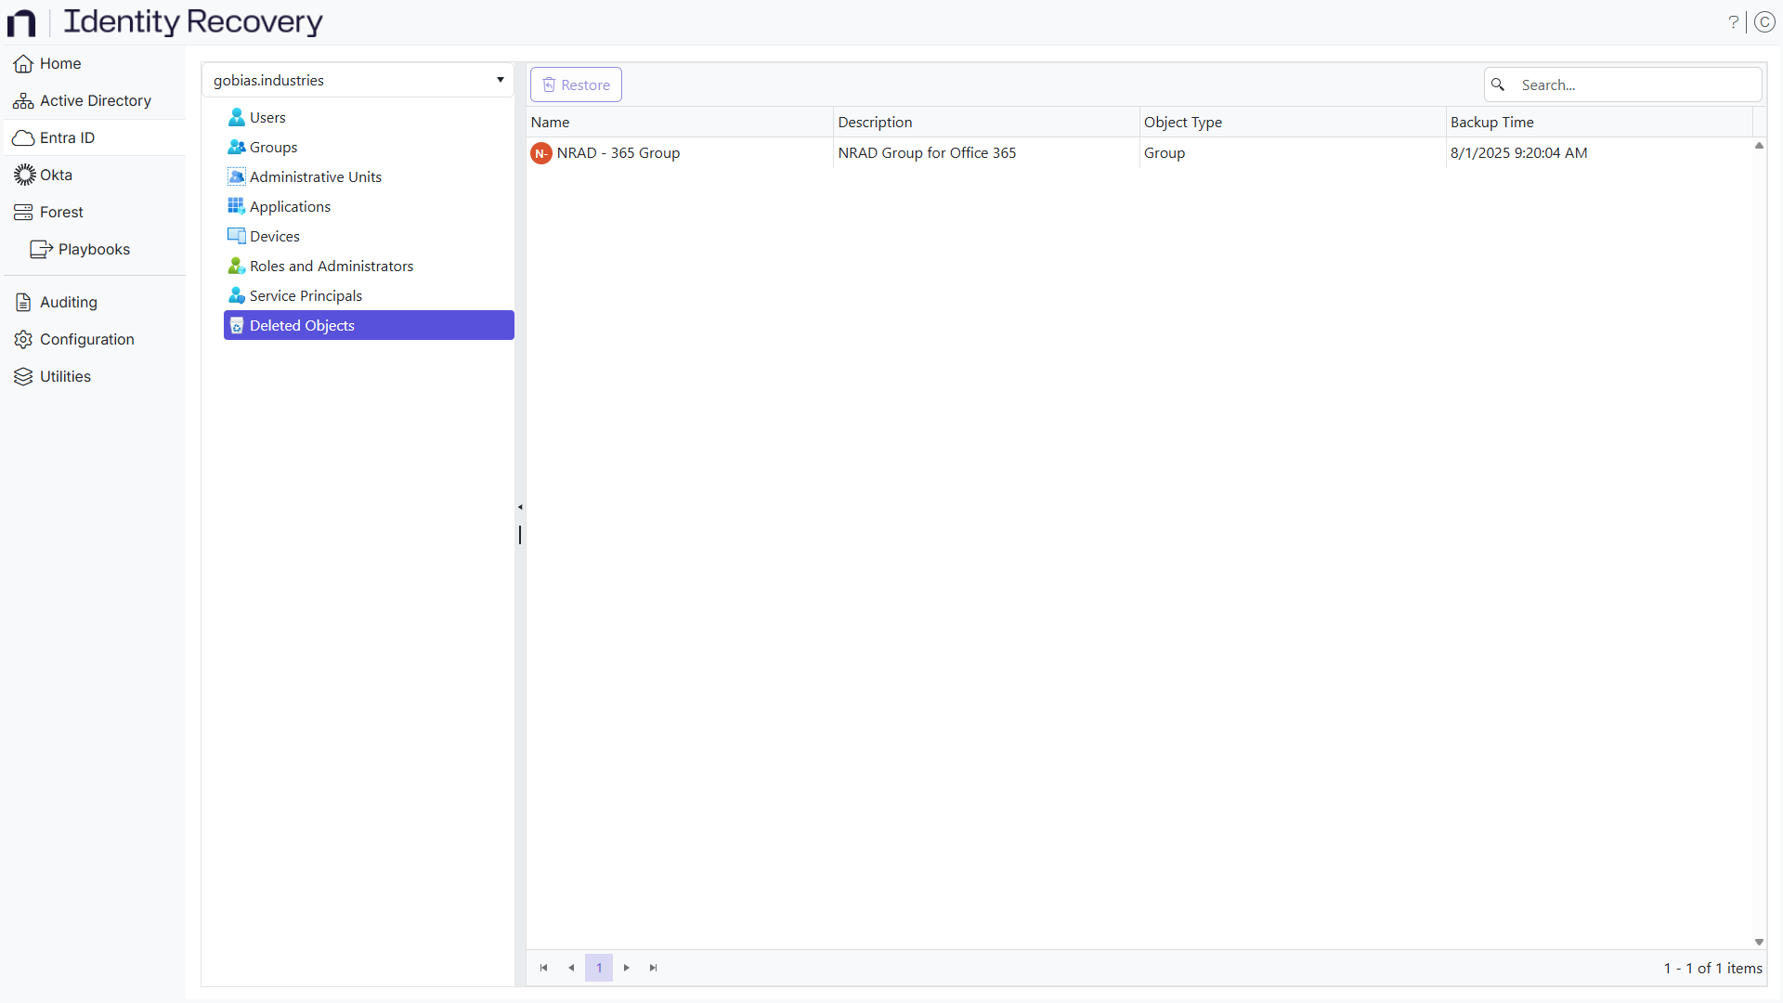This screenshot has width=1783, height=1003.
Task: Click the Okta sidebar icon
Action: click(x=23, y=175)
